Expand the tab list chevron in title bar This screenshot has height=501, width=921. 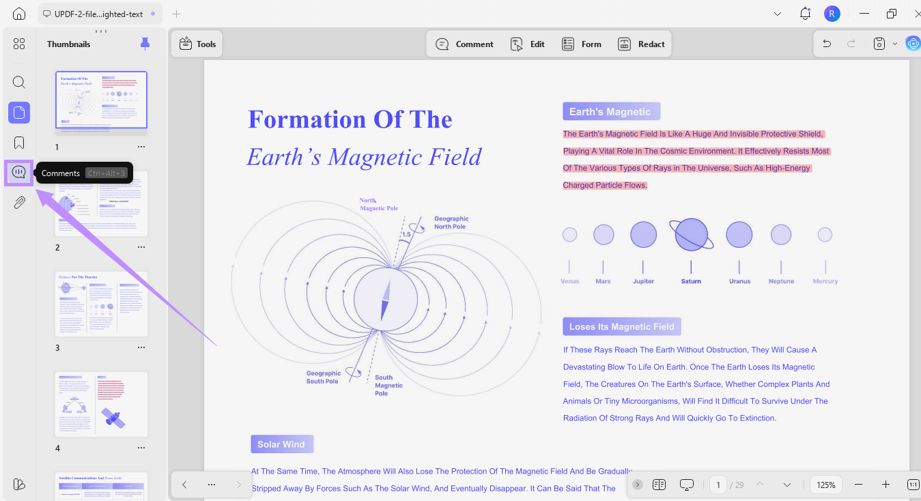[778, 14]
